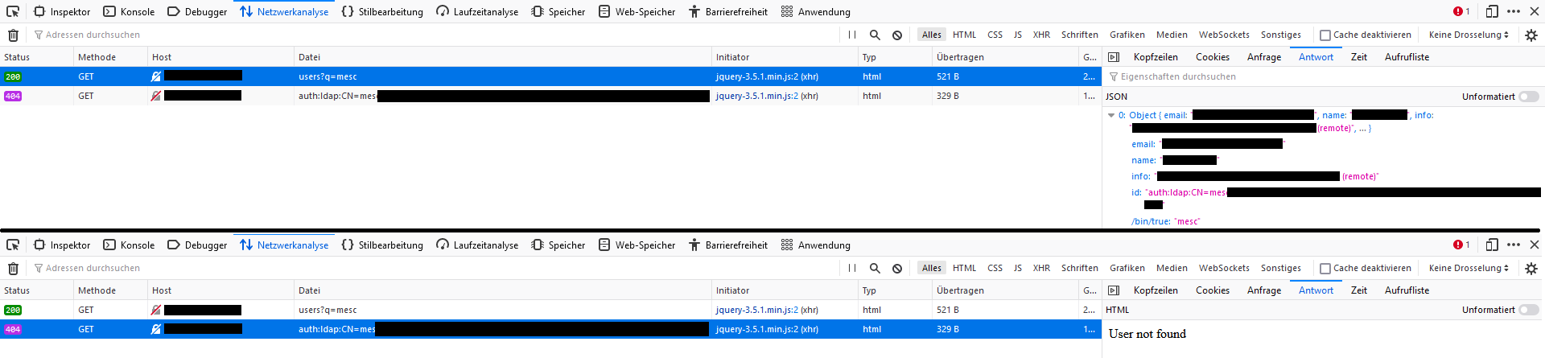Open network search in the lower panel
The height and width of the screenshot is (358, 1545).
pyautogui.click(x=875, y=268)
